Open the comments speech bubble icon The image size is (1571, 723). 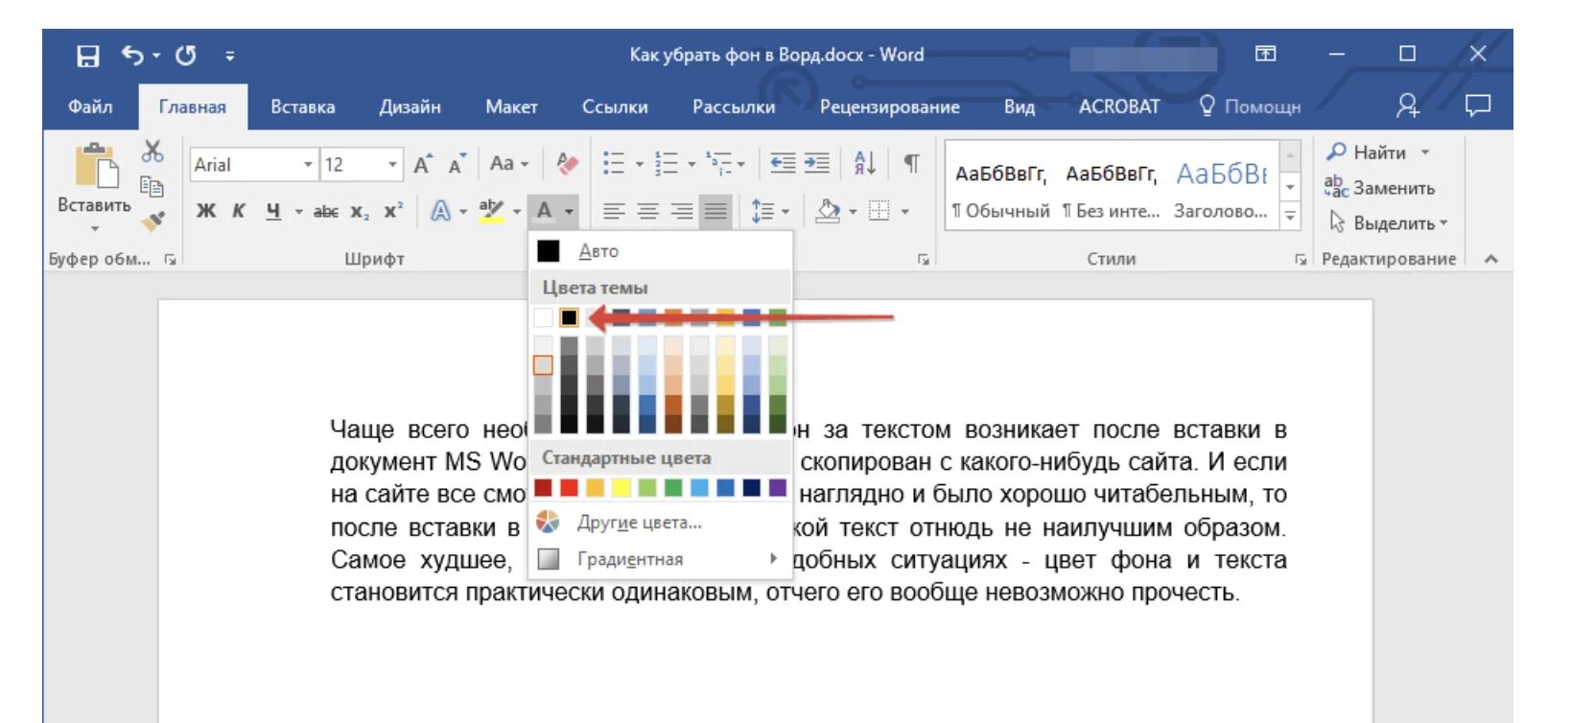[x=1478, y=105]
